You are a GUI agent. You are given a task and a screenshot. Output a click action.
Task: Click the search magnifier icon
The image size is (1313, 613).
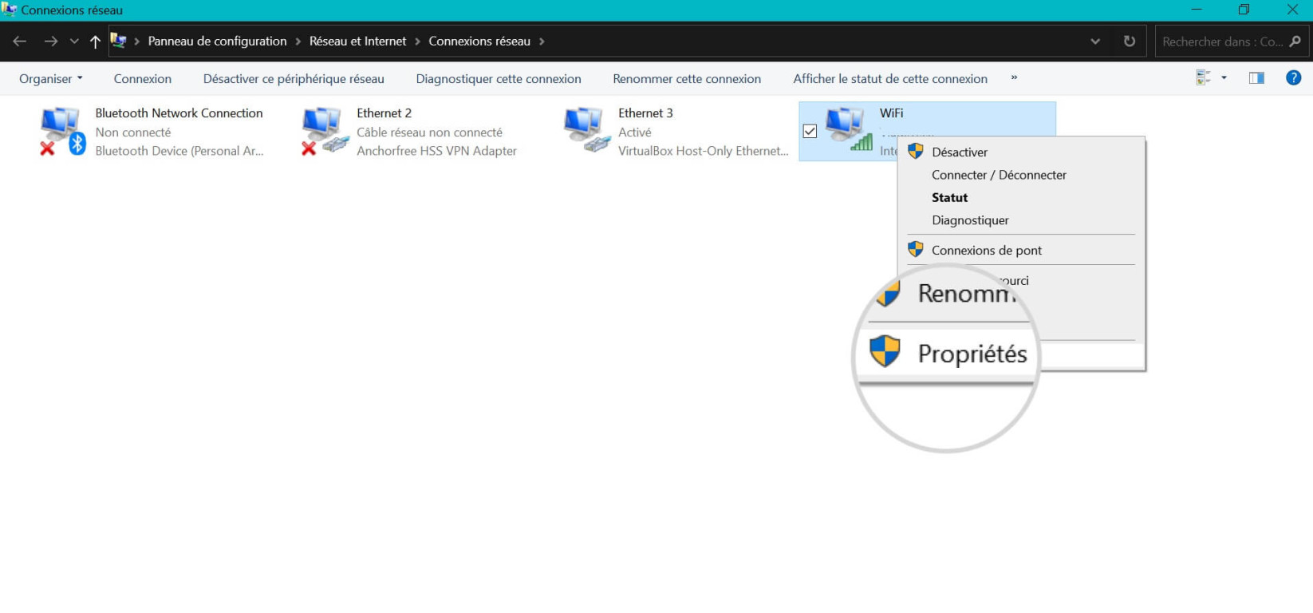[x=1295, y=42]
